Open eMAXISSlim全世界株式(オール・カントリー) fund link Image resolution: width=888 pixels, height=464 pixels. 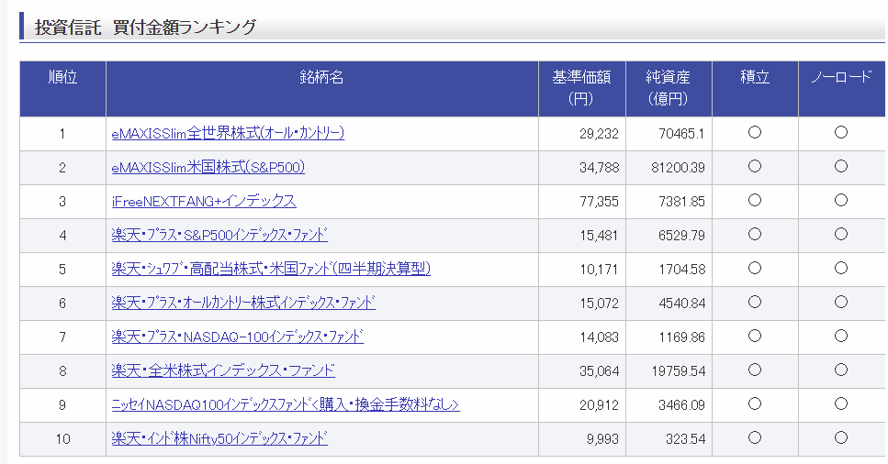click(228, 133)
